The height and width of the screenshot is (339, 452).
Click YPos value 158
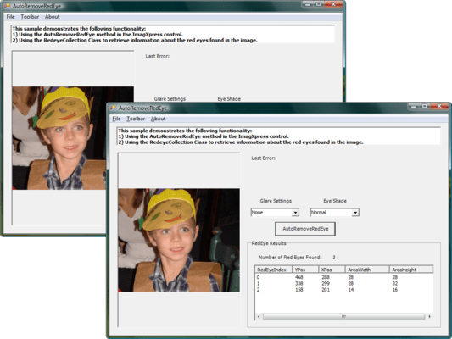point(299,290)
